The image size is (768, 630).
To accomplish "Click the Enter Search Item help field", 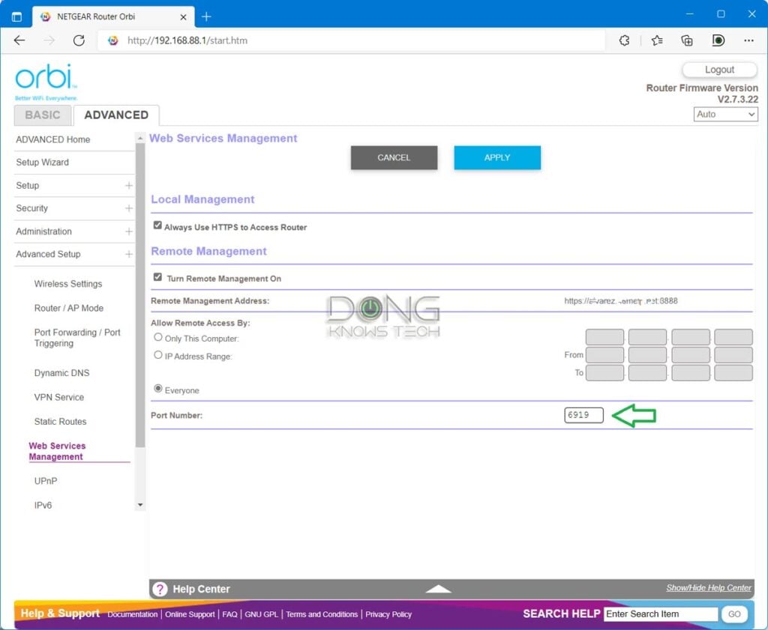I will coord(661,614).
